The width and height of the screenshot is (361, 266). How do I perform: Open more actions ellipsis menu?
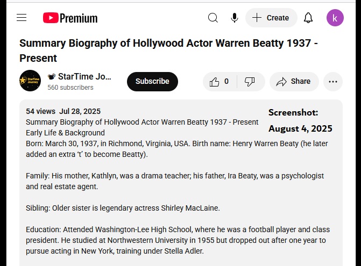333,82
